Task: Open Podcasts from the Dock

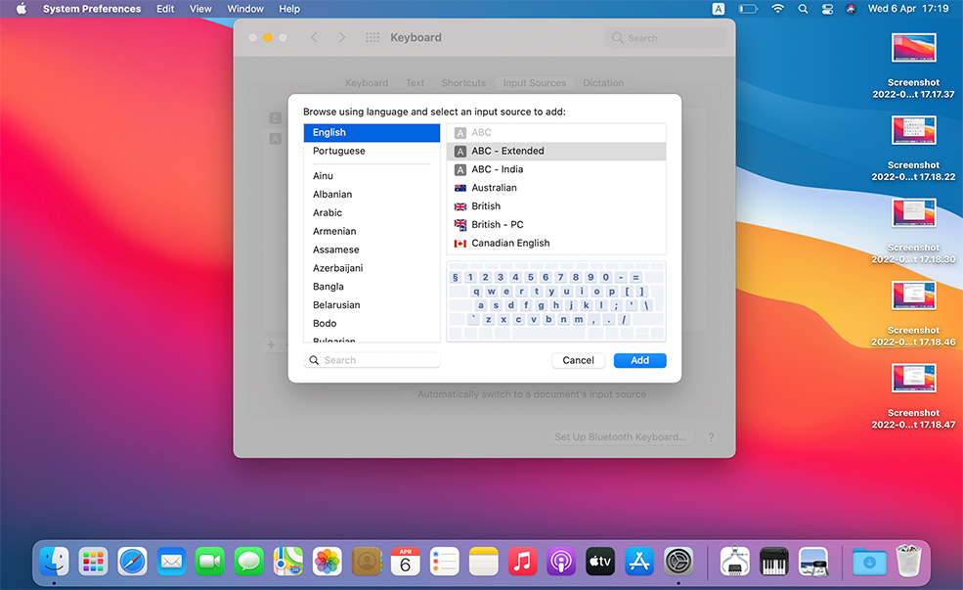Action: tap(561, 561)
